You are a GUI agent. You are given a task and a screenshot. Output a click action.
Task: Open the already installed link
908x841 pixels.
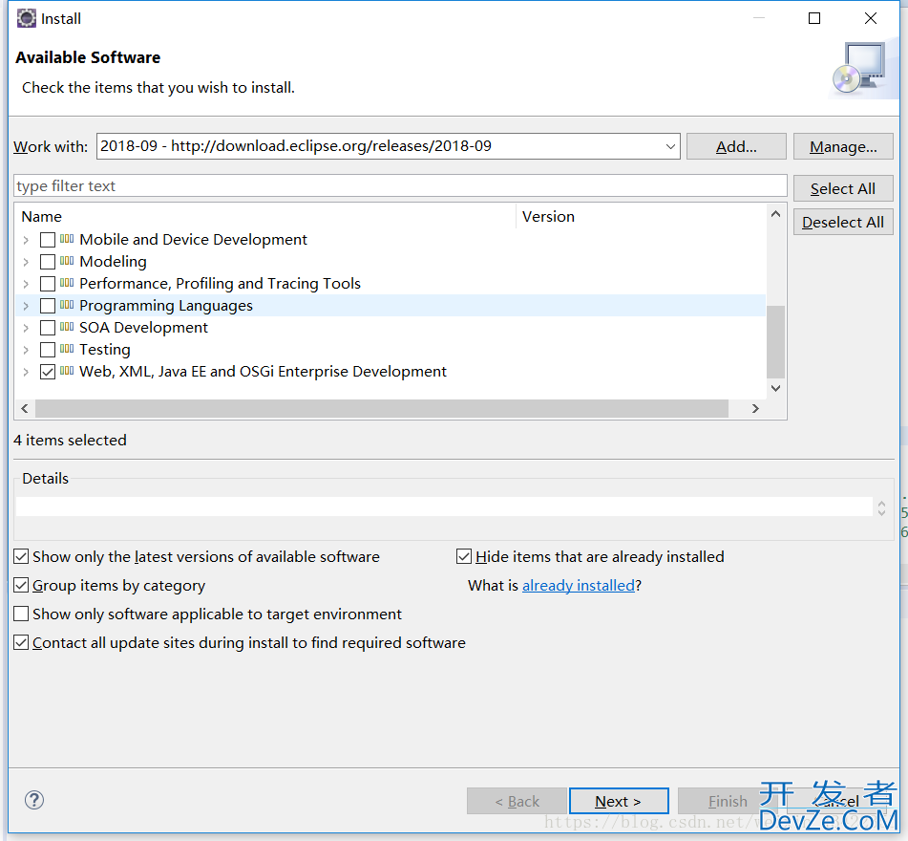pyautogui.click(x=579, y=586)
